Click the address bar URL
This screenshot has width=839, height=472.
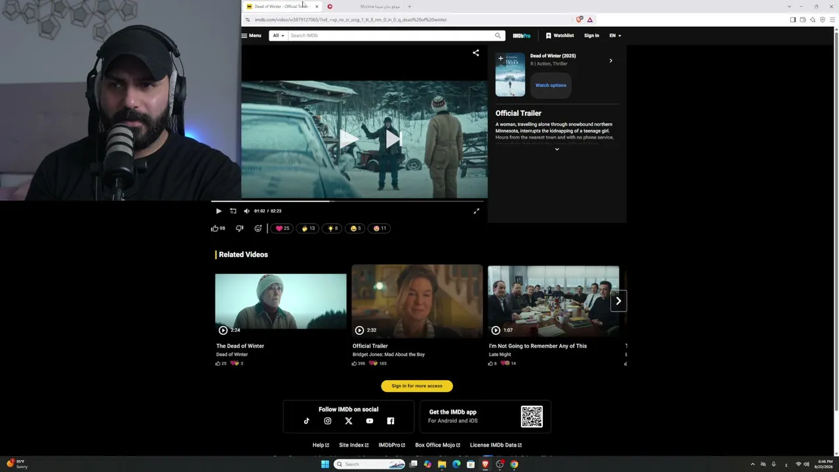(351, 20)
